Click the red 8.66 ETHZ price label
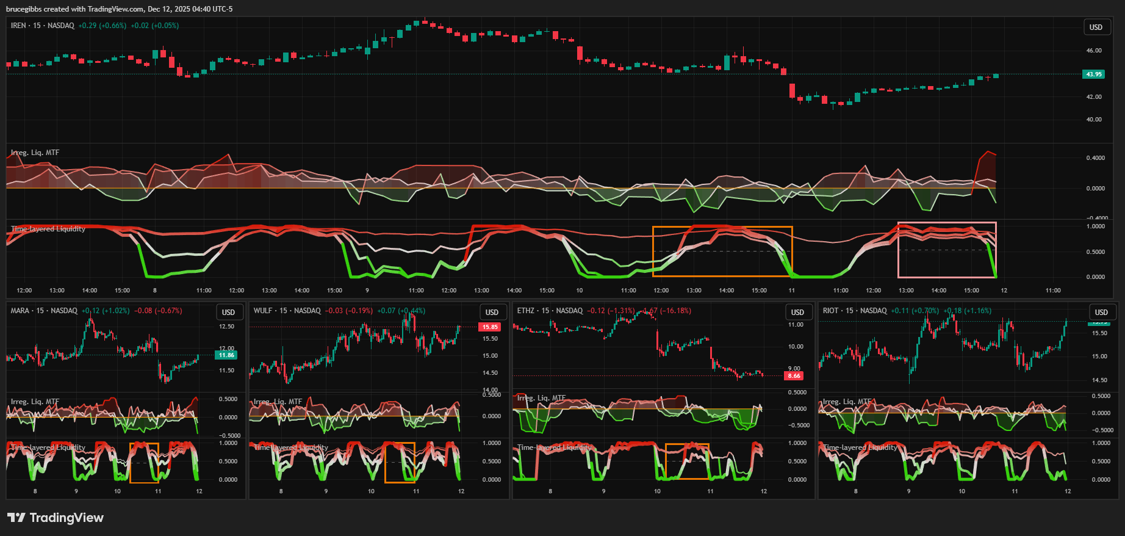 click(x=794, y=376)
